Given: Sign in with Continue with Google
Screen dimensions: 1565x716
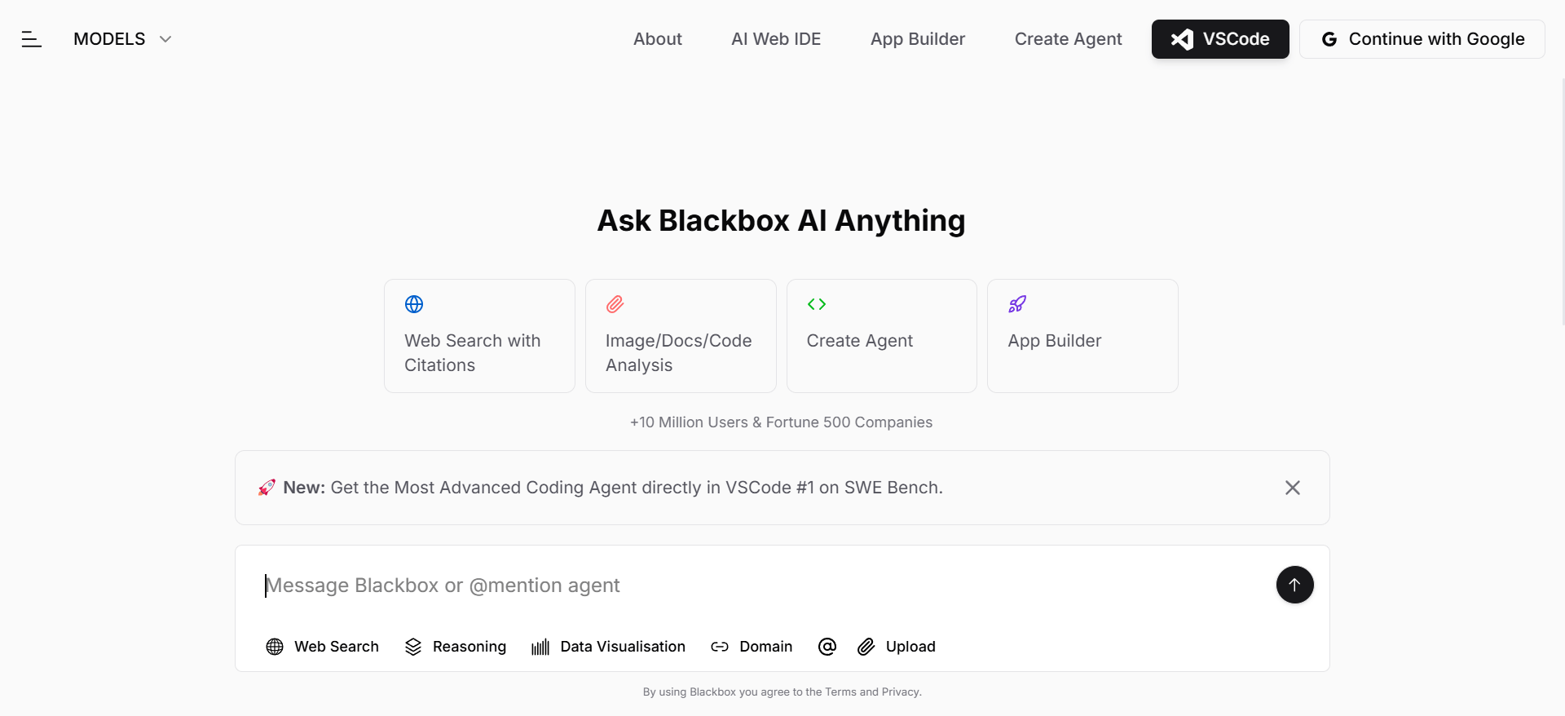Looking at the screenshot, I should point(1422,39).
